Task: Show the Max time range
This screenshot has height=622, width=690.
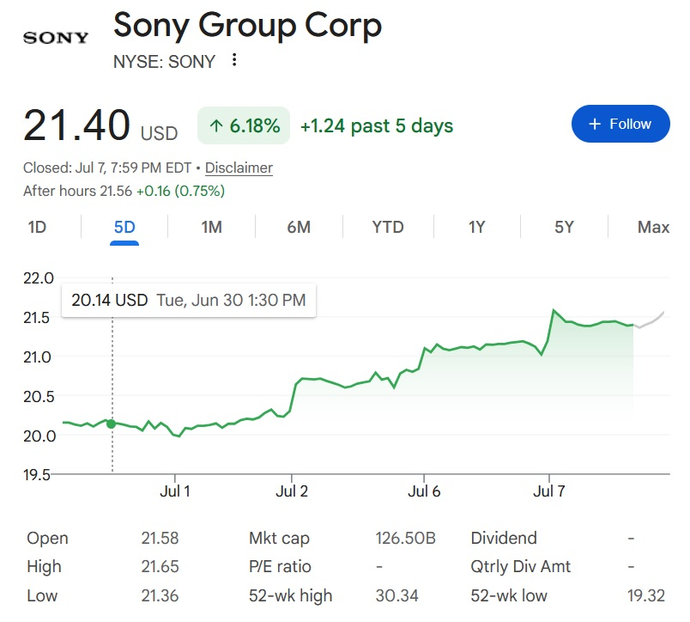Action: point(653,228)
